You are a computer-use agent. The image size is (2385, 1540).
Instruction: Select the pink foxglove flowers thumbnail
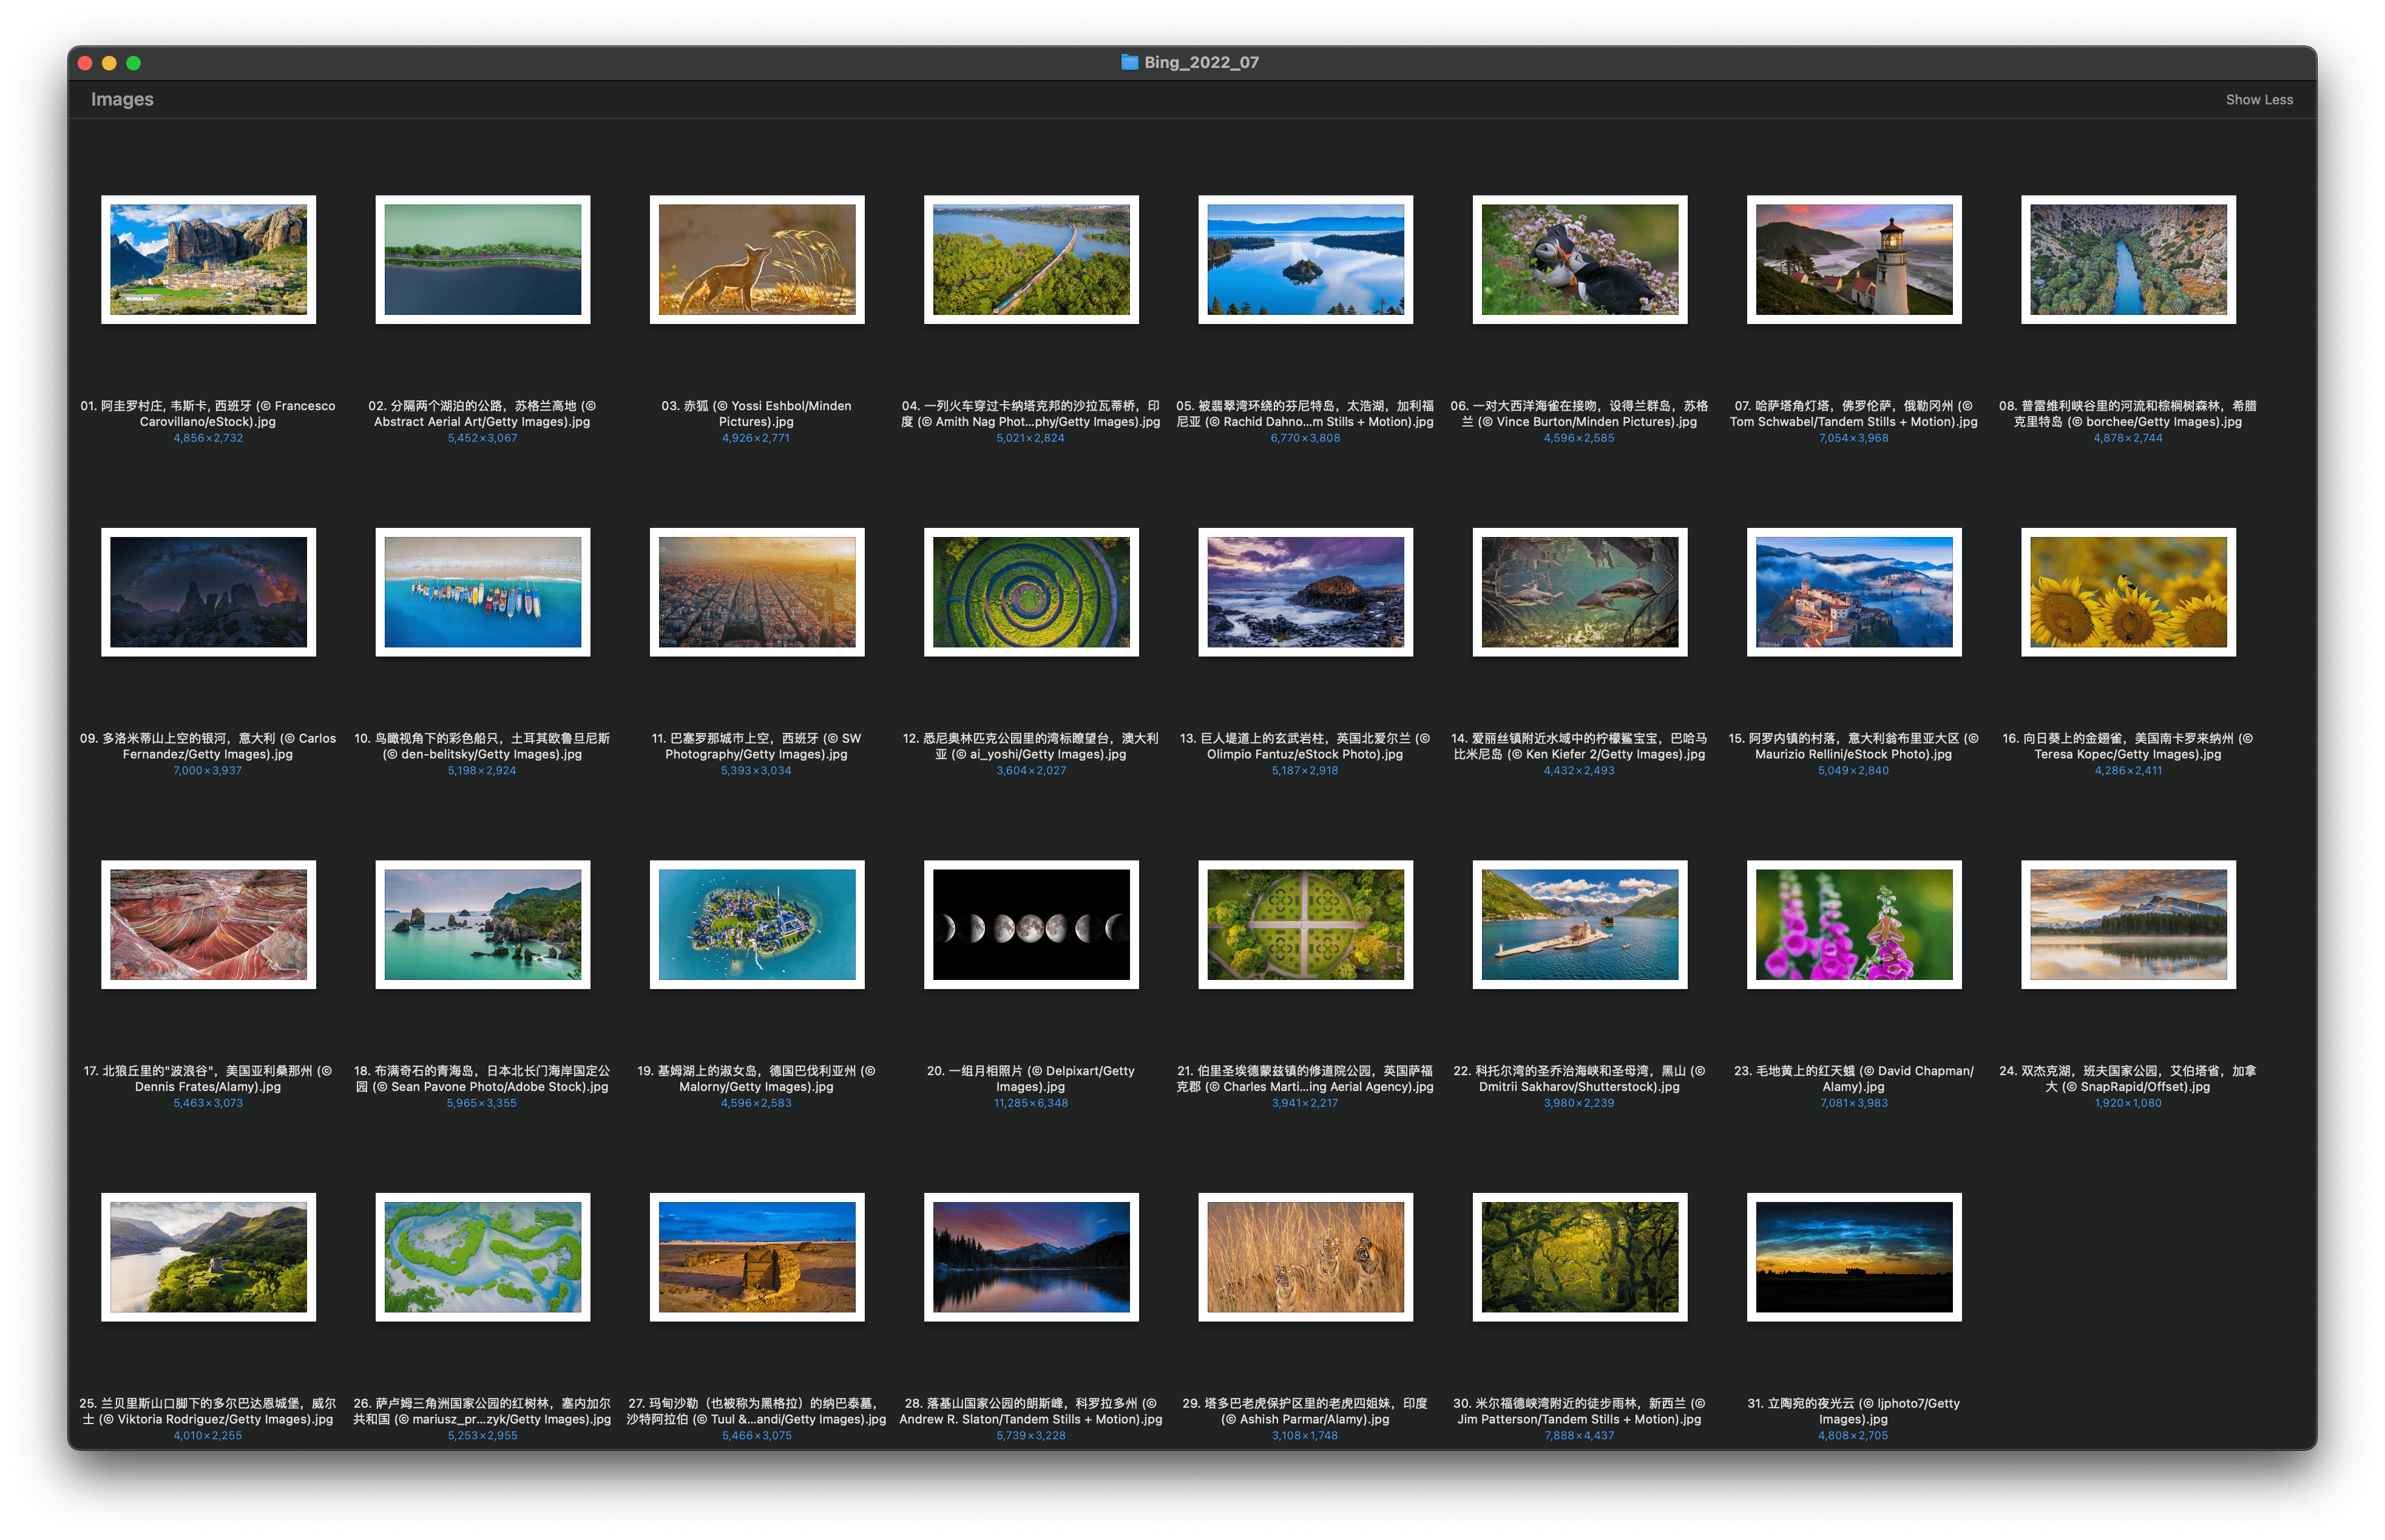[x=1853, y=925]
